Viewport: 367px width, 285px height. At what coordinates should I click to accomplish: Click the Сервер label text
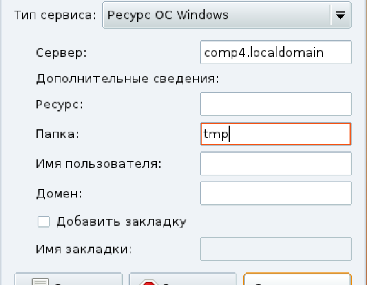61,53
